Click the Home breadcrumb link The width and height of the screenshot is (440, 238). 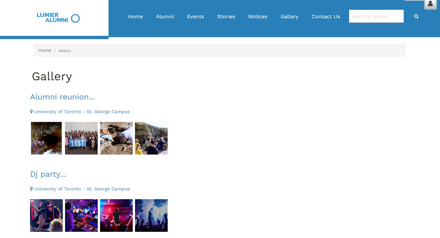coord(45,50)
